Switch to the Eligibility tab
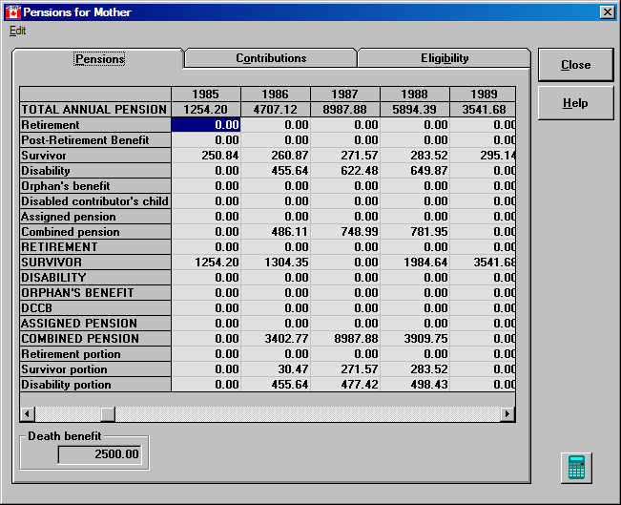Image resolution: width=621 pixels, height=505 pixels. point(445,58)
